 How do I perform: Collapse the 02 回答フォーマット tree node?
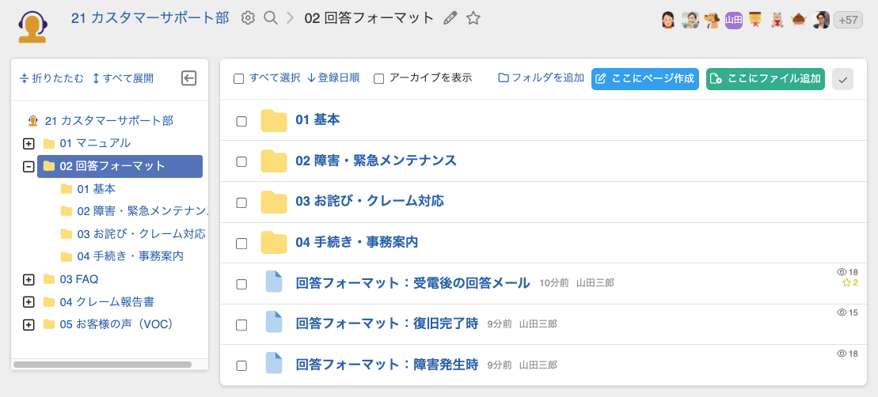coord(29,166)
